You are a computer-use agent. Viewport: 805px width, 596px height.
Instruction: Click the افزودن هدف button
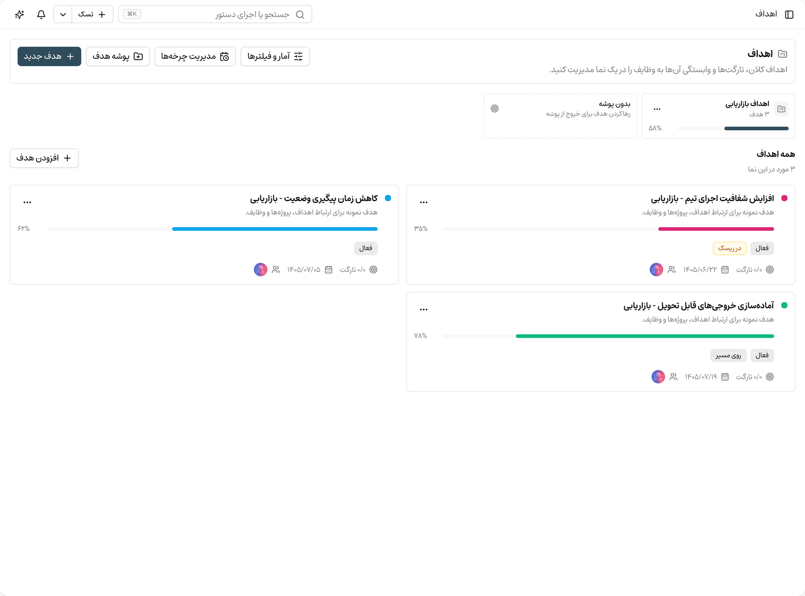(44, 158)
